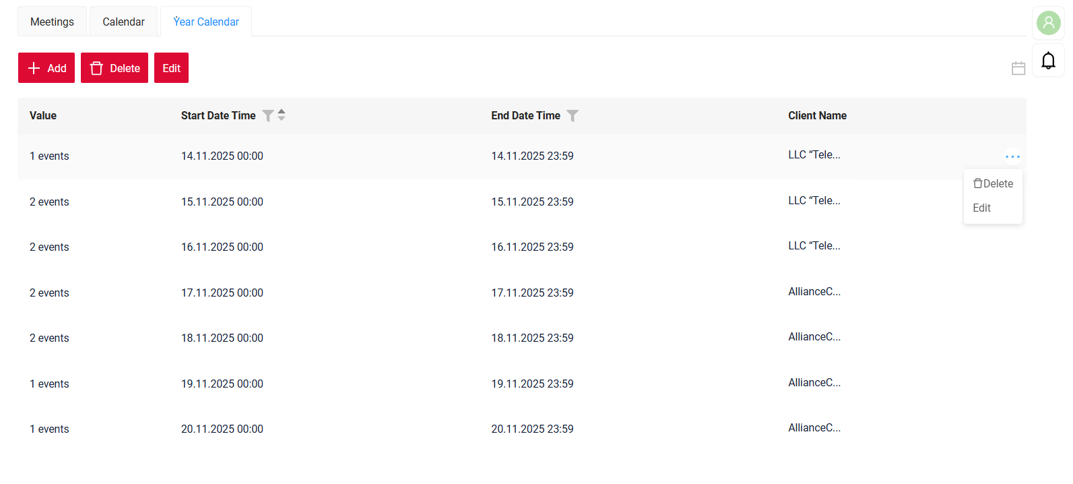Click the red Delete toolbar button
The width and height of the screenshot is (1073, 484).
115,68
